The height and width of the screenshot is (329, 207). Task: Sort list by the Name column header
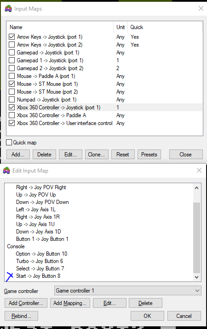[61, 27]
